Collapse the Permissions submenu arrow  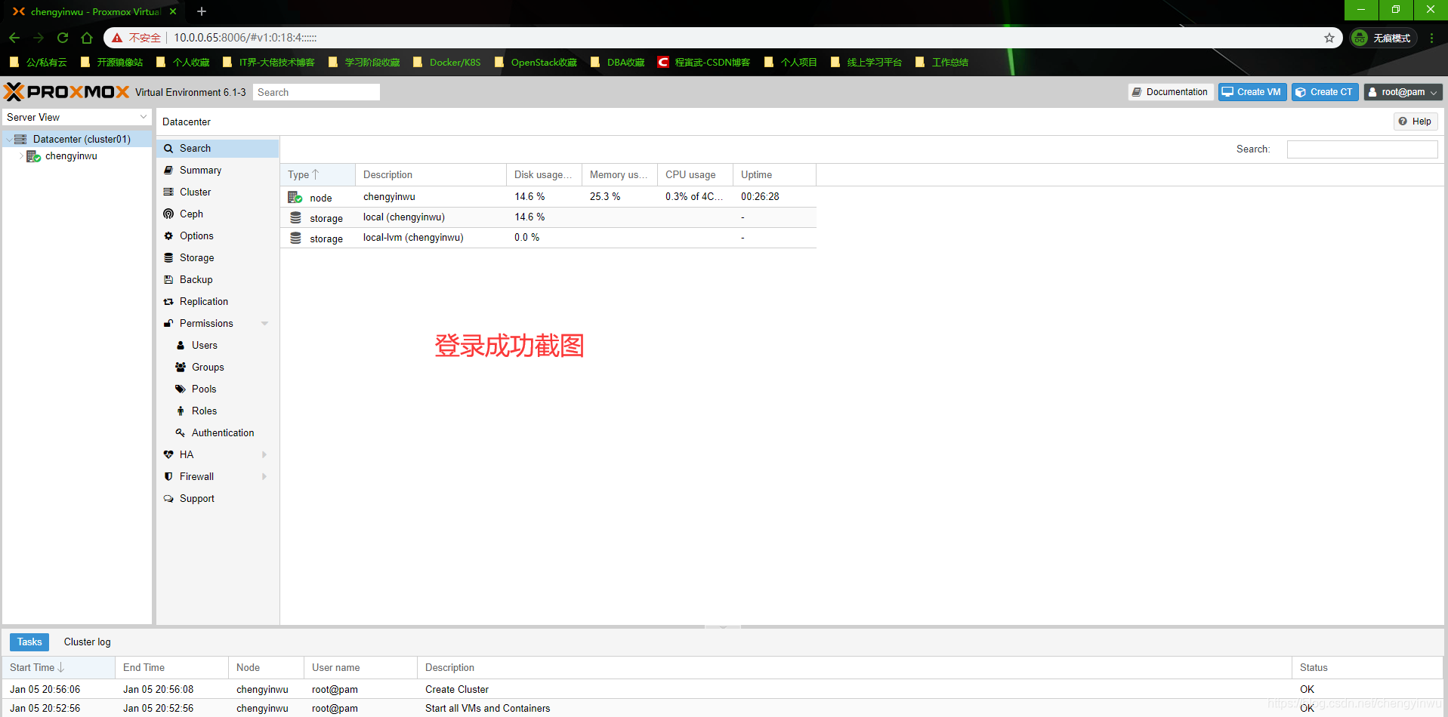264,324
